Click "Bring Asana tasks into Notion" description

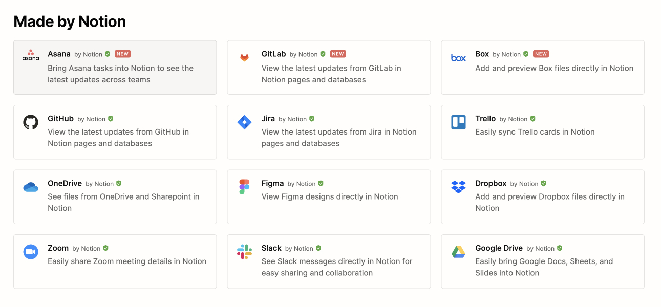[120, 74]
